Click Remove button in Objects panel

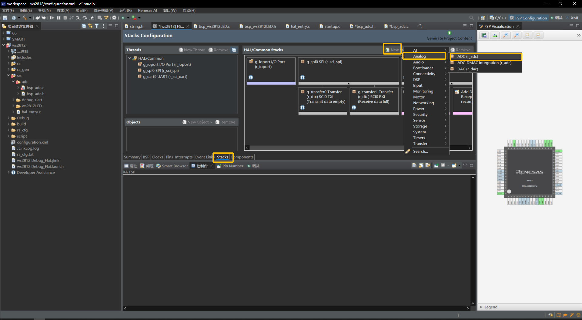click(225, 122)
